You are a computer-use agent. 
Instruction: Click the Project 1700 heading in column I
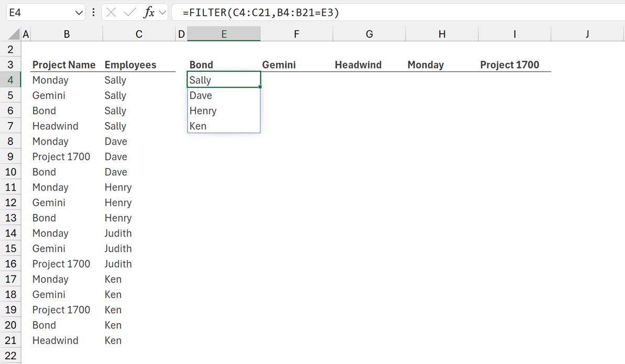click(510, 65)
